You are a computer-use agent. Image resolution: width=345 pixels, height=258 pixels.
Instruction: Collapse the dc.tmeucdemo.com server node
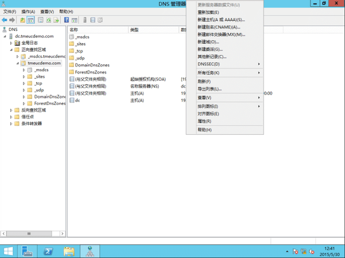pyautogui.click(x=5, y=37)
